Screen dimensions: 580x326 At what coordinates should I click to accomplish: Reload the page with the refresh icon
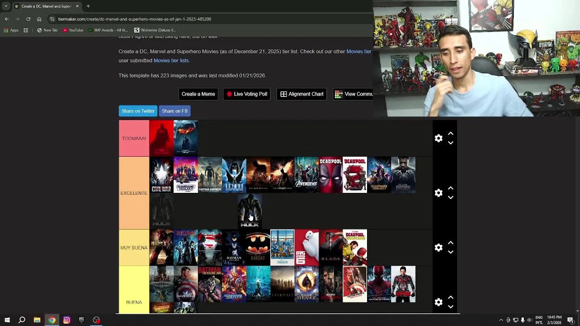28,19
